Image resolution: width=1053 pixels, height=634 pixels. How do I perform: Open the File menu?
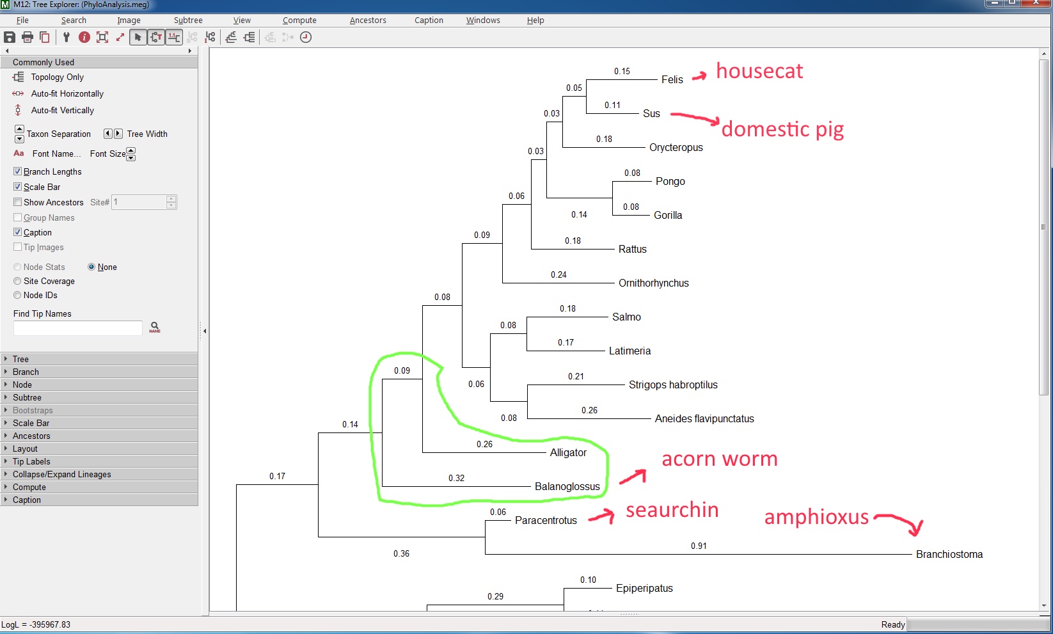click(22, 20)
